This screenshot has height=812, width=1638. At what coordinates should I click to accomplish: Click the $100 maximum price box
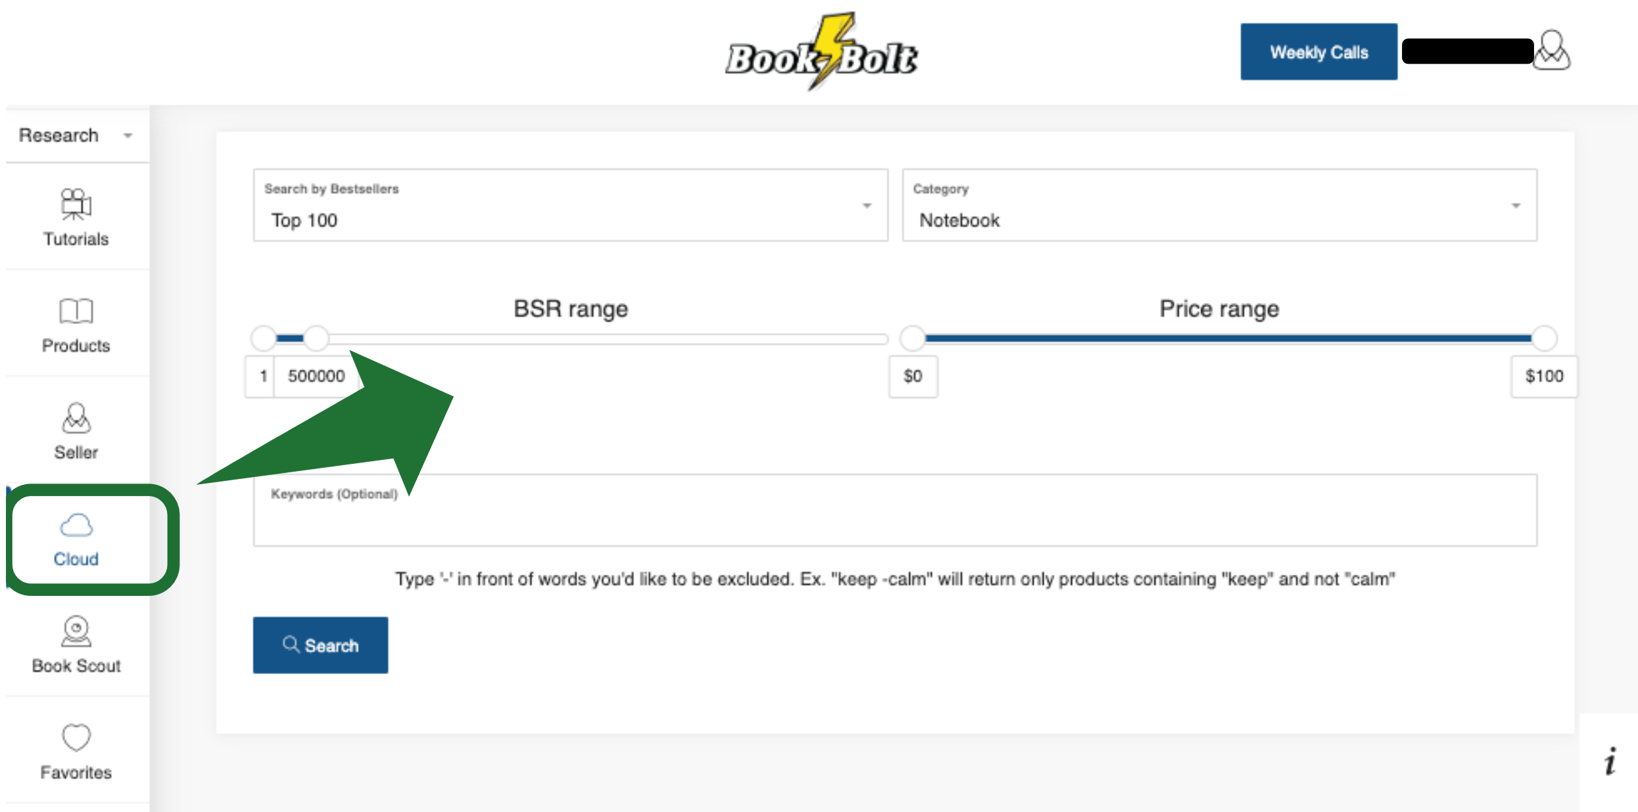[x=1544, y=376]
